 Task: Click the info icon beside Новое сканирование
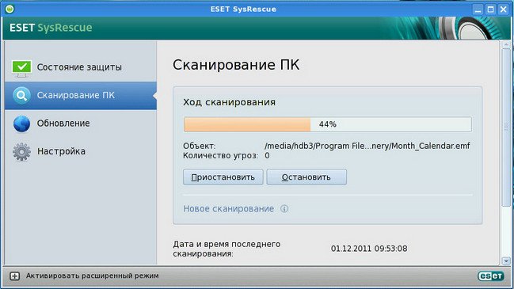[x=284, y=209]
